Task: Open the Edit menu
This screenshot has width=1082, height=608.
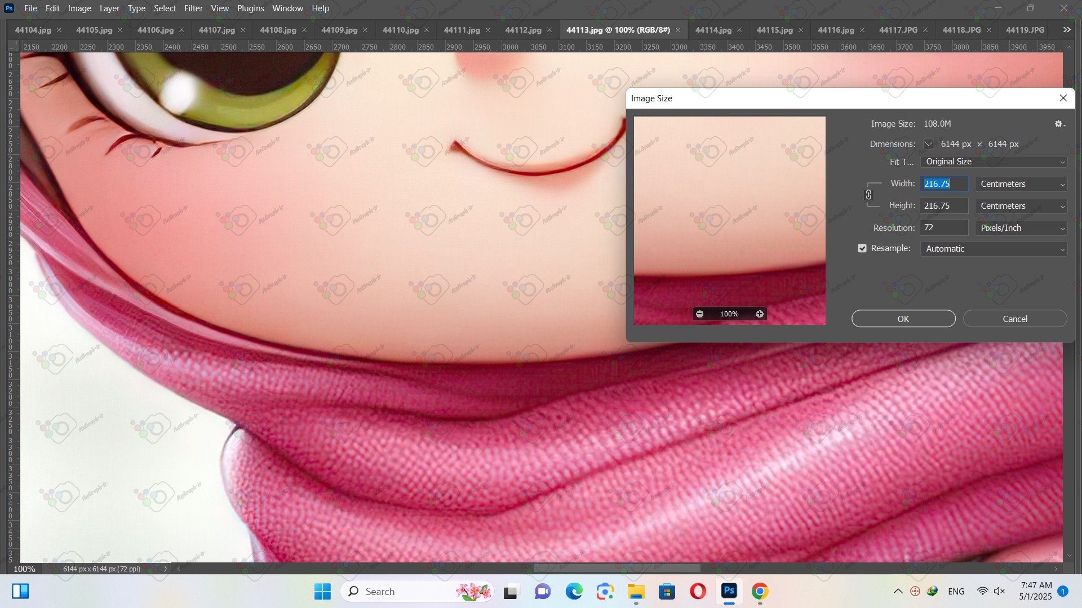Action: [x=52, y=8]
